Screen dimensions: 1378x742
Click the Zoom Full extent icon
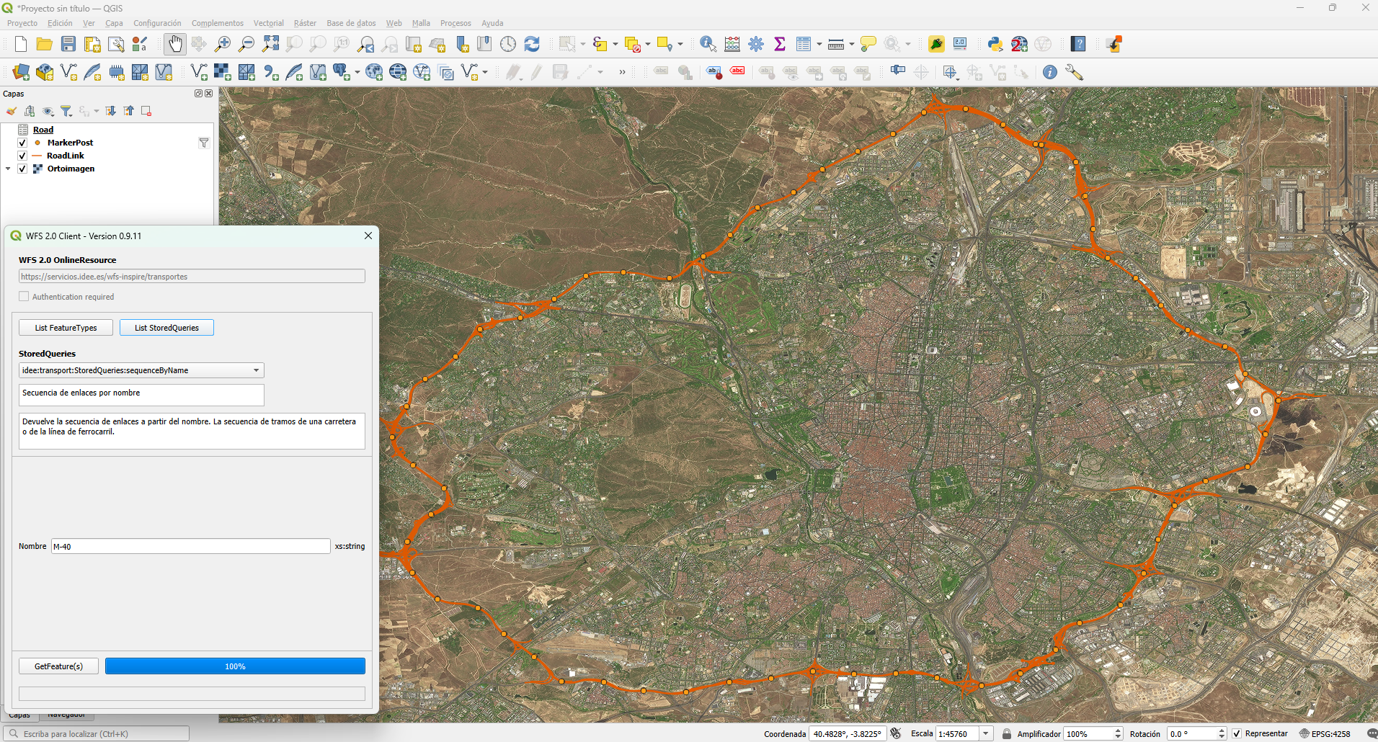(270, 45)
